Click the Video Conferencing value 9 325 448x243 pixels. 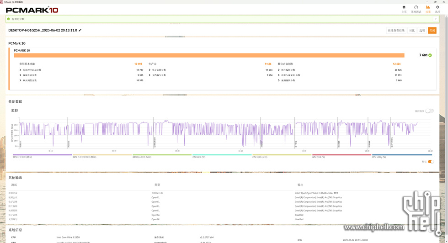[x=140, y=75]
